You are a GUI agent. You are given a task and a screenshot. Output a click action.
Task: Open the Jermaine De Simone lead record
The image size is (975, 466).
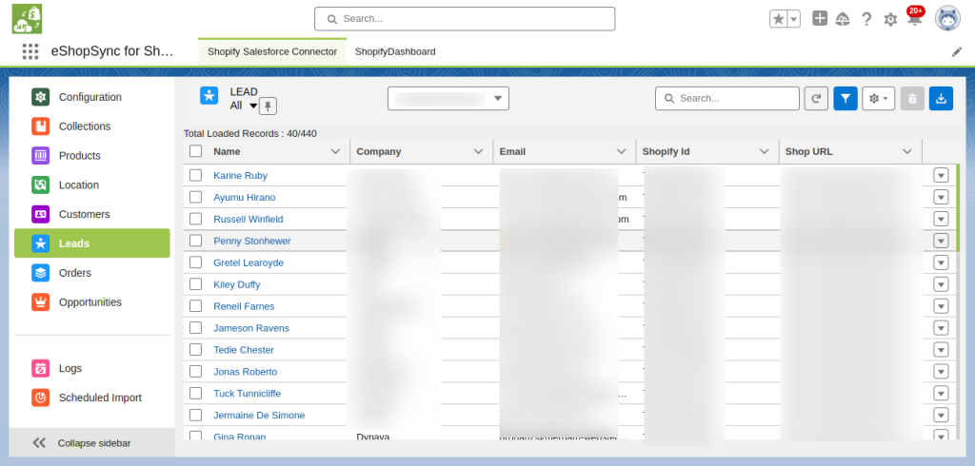[x=259, y=415]
